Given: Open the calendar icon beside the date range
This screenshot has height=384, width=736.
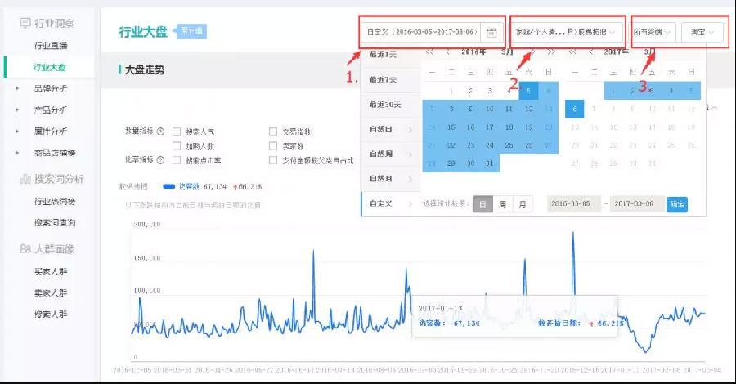Looking at the screenshot, I should [x=491, y=33].
